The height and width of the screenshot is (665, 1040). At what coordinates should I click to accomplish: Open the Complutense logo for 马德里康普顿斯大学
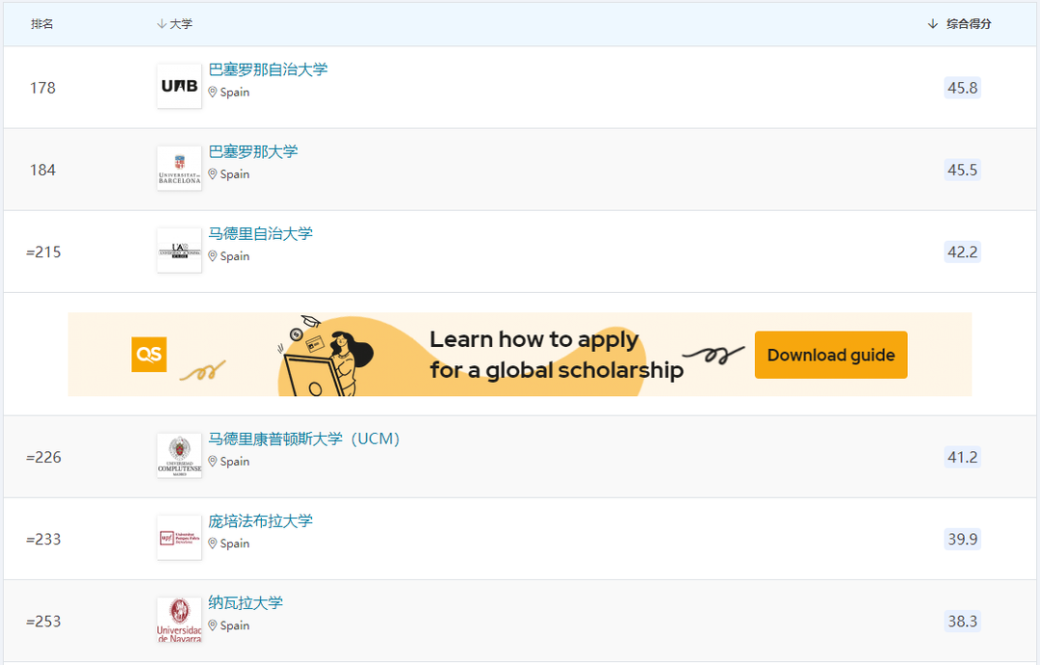[x=179, y=456]
